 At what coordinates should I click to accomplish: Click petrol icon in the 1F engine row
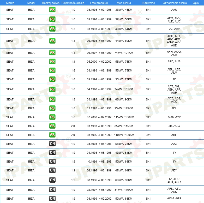pos(52,79)
